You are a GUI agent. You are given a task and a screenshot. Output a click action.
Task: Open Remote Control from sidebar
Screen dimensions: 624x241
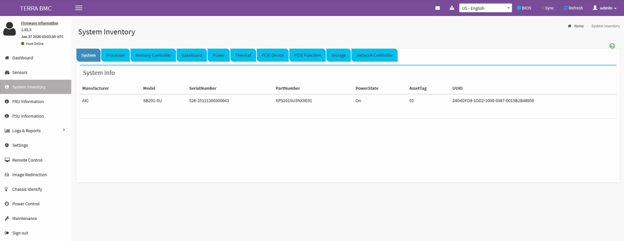(27, 160)
